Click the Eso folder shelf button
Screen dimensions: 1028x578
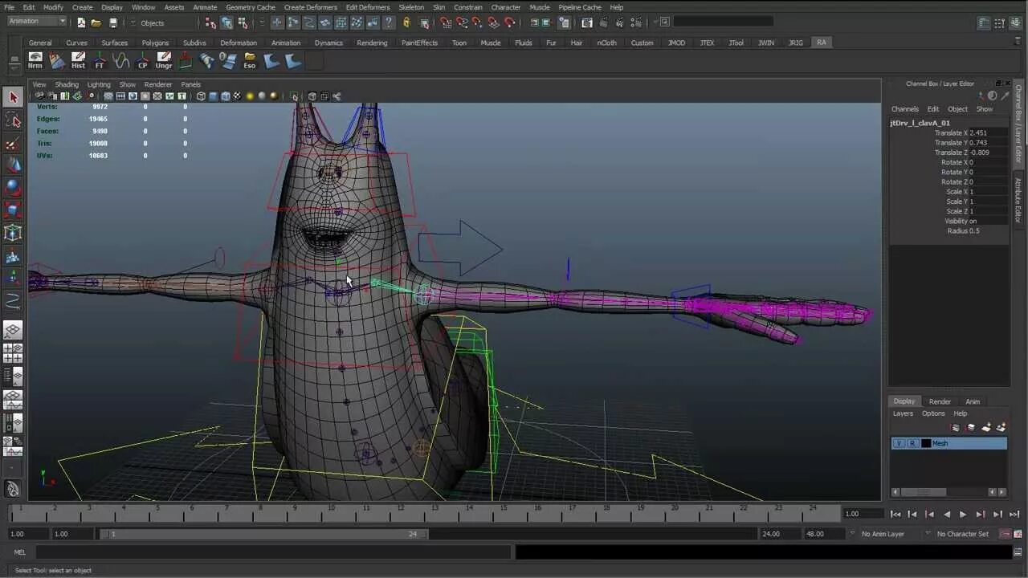250,60
